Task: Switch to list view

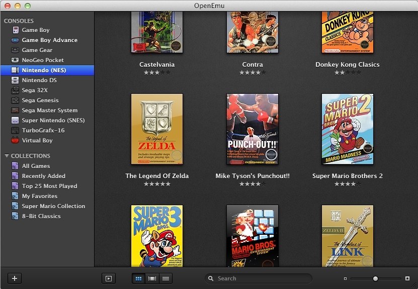Action: pyautogui.click(x=165, y=278)
